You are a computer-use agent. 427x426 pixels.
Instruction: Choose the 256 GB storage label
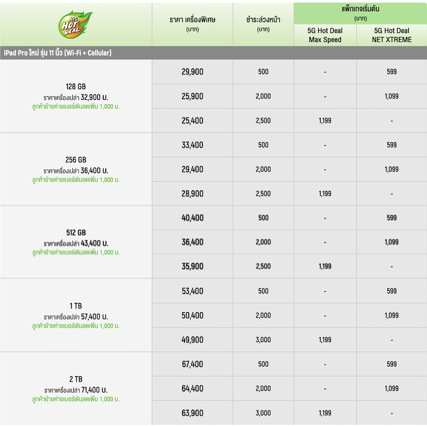[x=76, y=160]
